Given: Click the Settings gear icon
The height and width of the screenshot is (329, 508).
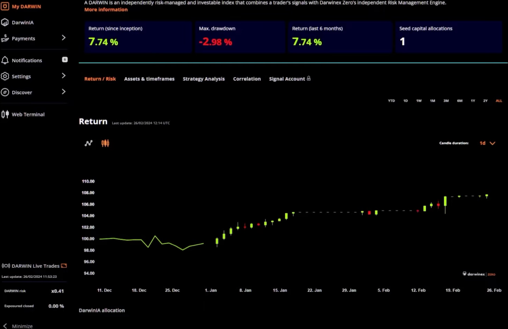Looking at the screenshot, I should click(5, 76).
